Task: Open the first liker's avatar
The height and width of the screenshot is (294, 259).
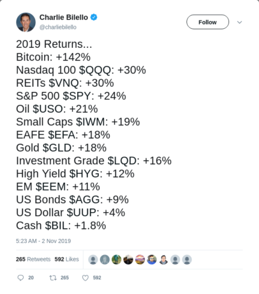Action: click(93, 259)
